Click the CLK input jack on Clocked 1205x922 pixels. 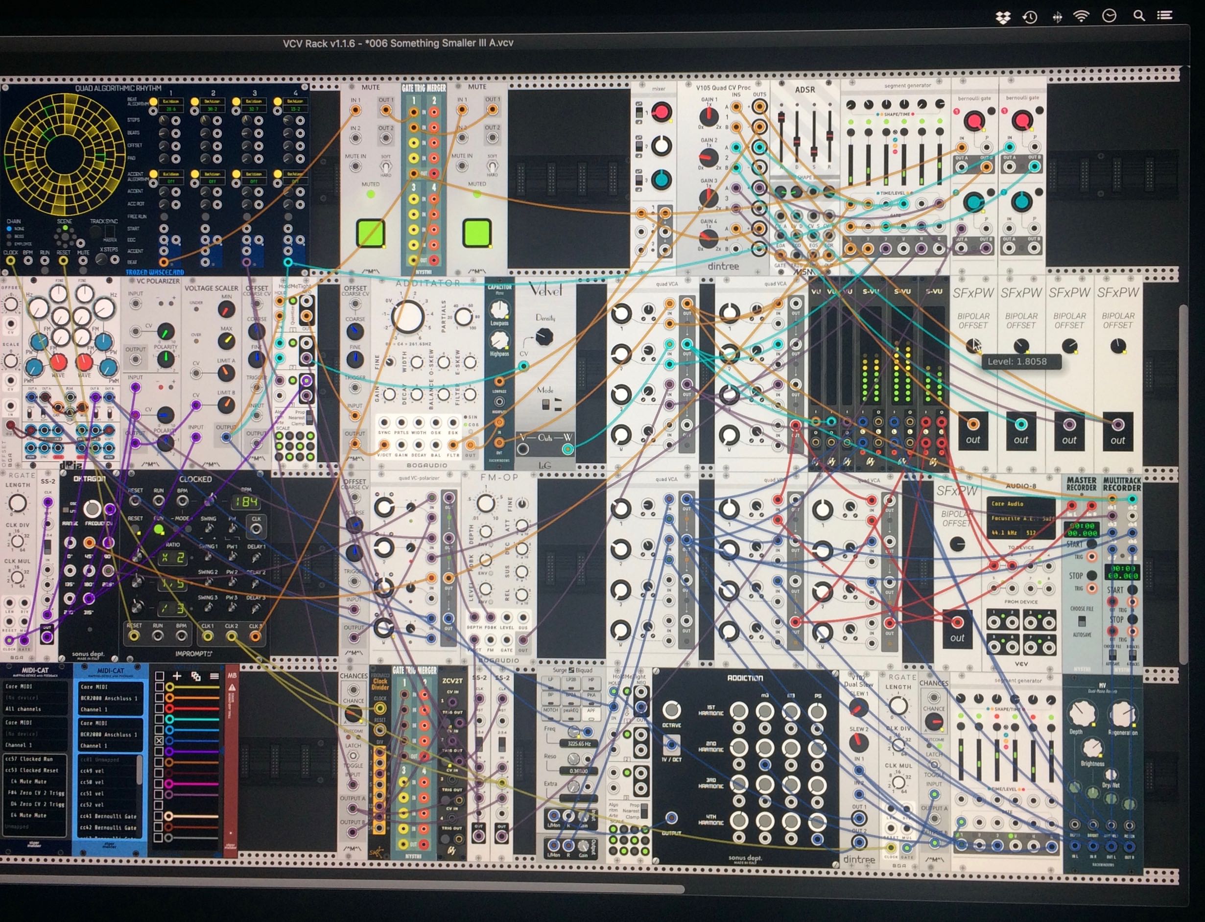pos(256,529)
